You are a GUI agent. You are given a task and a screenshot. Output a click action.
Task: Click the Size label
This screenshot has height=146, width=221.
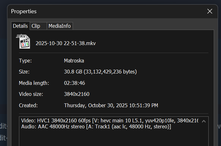(x=24, y=72)
